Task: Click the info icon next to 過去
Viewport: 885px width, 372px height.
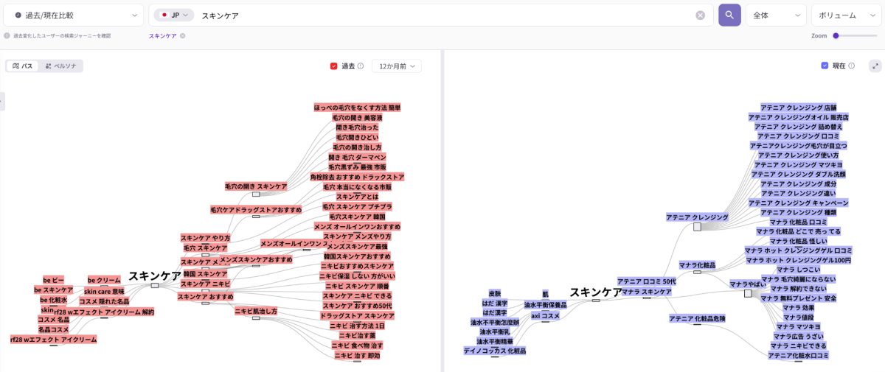Action: [361, 66]
